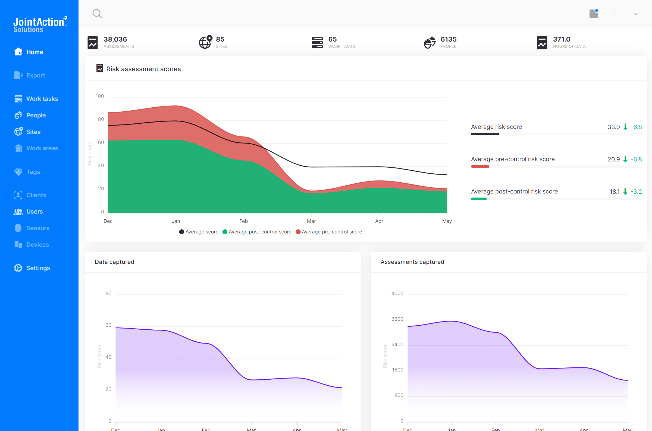Image resolution: width=652 pixels, height=431 pixels.
Task: Toggle Average post-control score legend series
Action: click(x=257, y=232)
